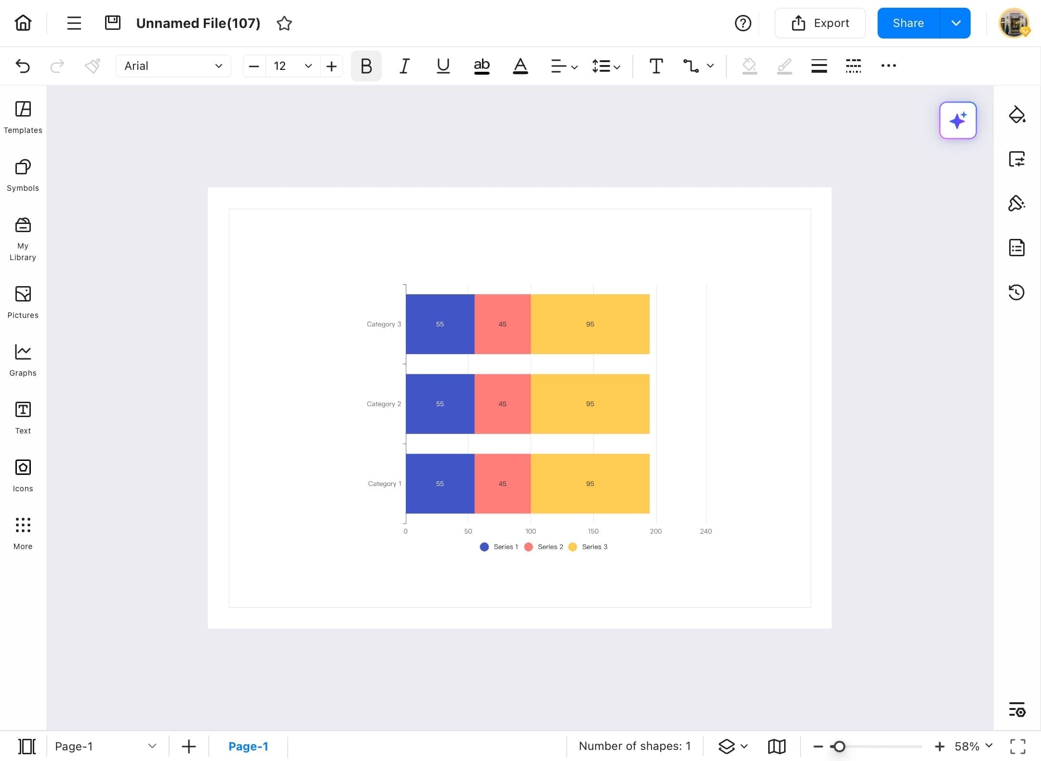Viewport: 1041px width, 761px height.
Task: Toggle italic formatting
Action: point(404,66)
